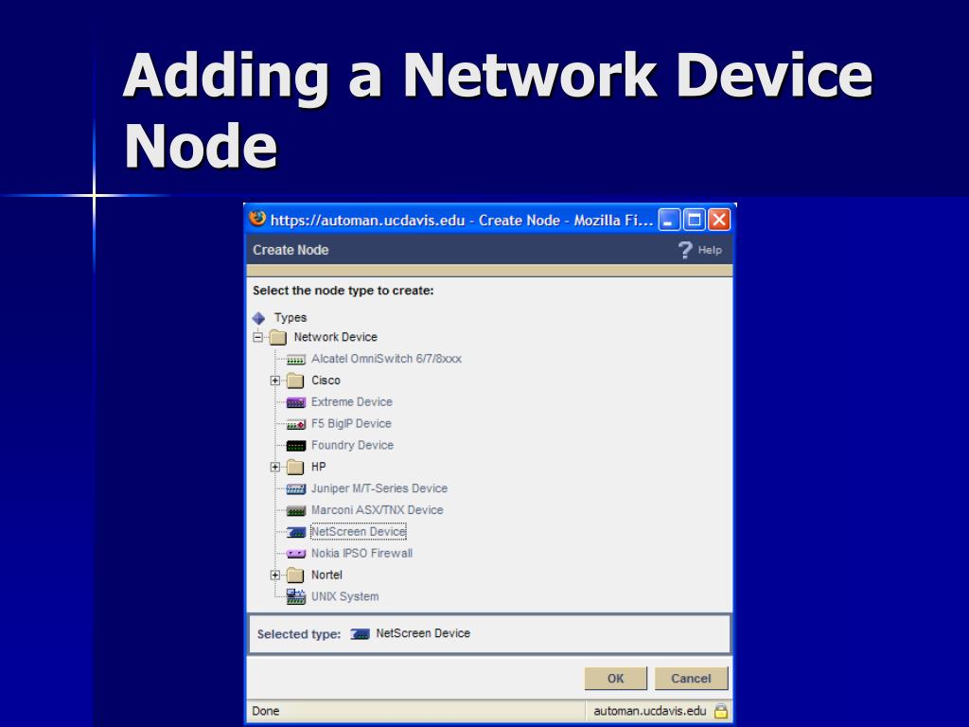969x727 pixels.
Task: Click the Types root label
Action: [x=291, y=317]
